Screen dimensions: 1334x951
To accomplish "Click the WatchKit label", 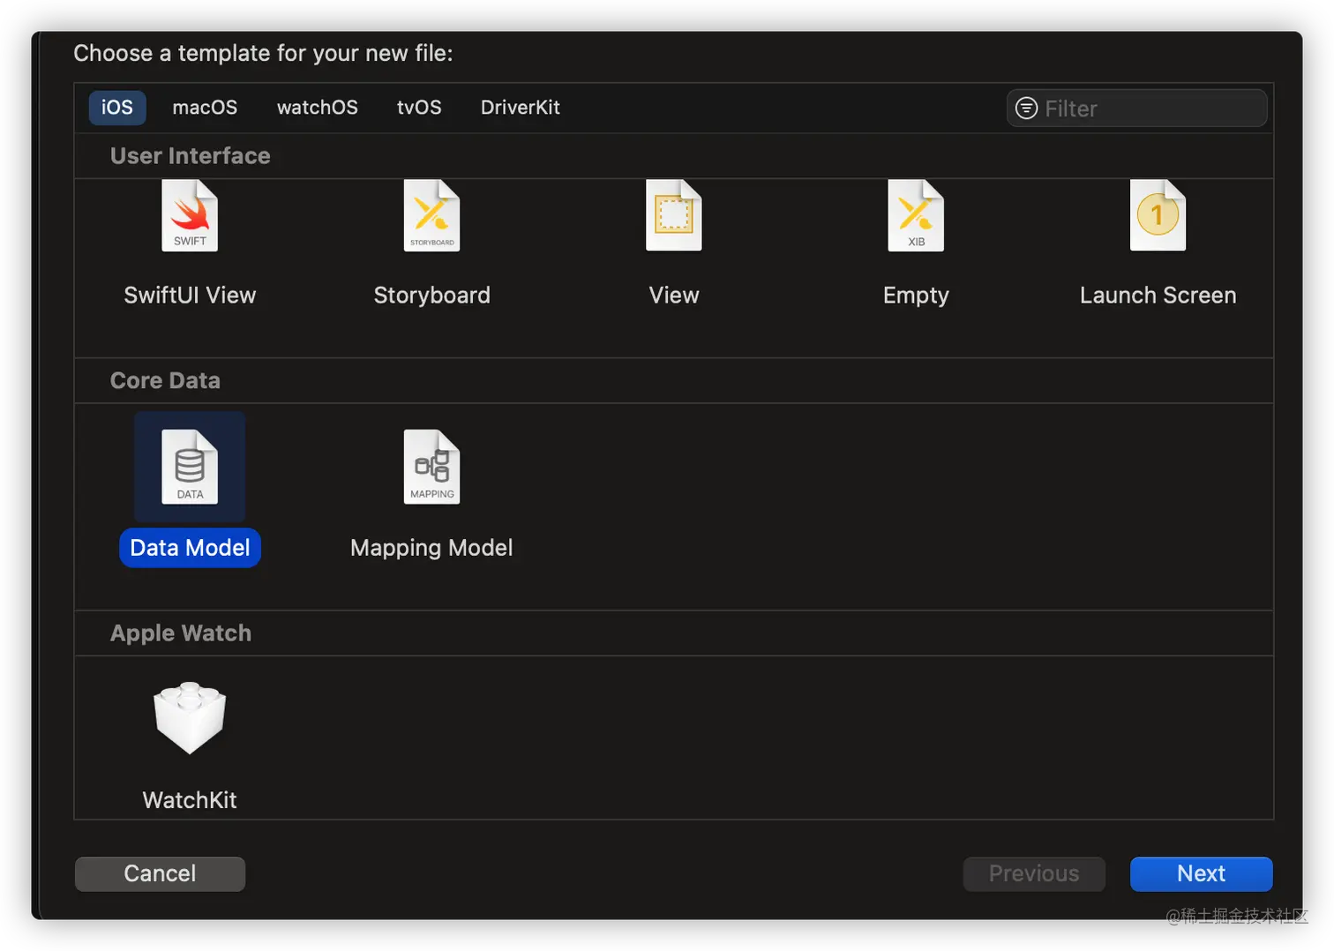I will (190, 800).
